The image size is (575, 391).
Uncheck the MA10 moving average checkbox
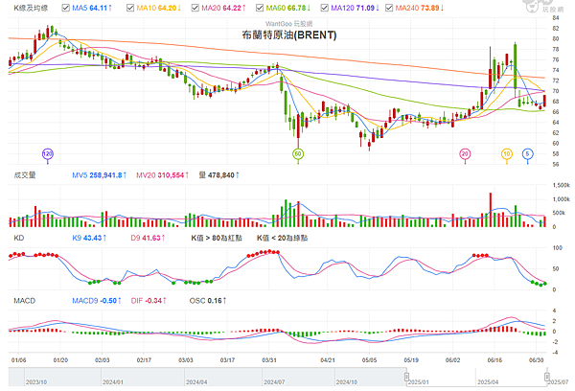pyautogui.click(x=130, y=8)
